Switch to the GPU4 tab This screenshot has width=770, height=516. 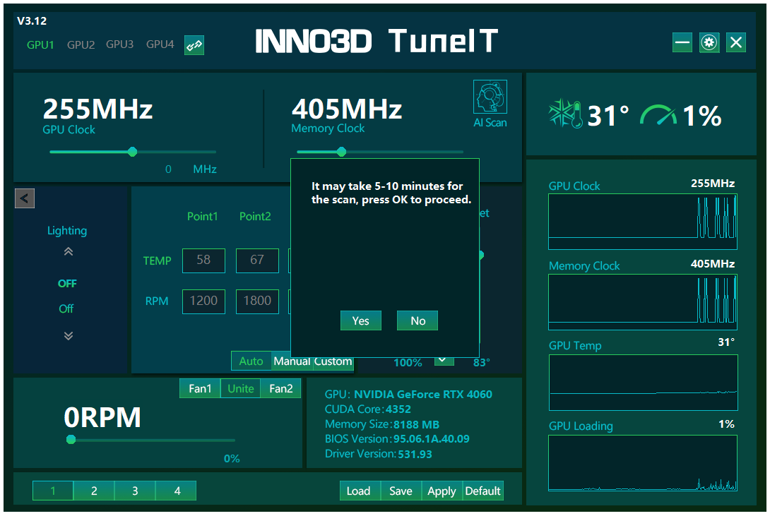tap(160, 44)
